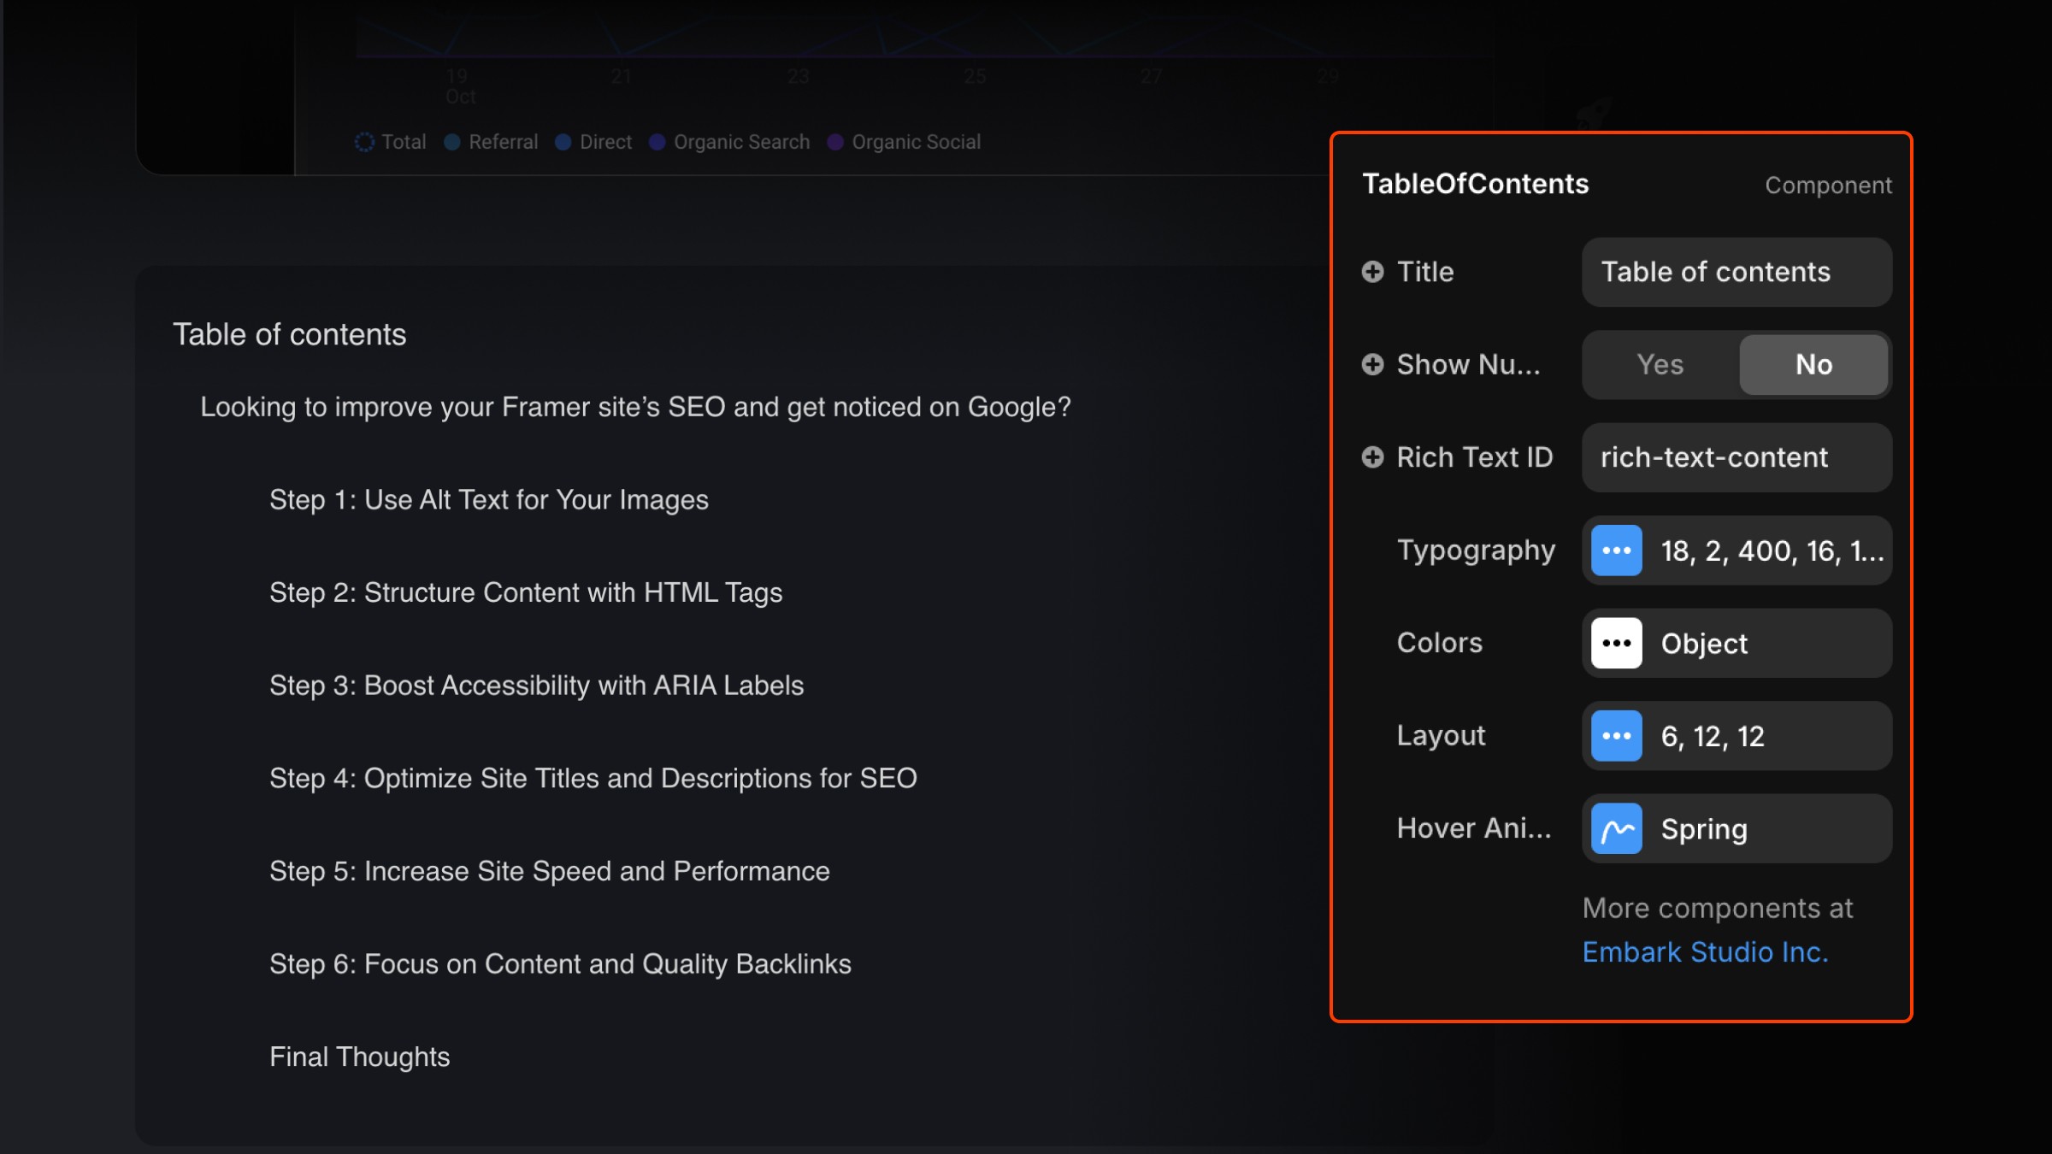The width and height of the screenshot is (2052, 1154).
Task: Click More components at label
Action: click(1717, 908)
